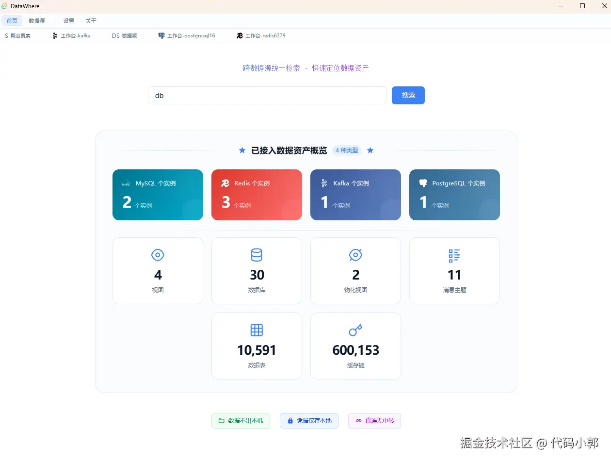The image size is (611, 462).
Task: Click the 凭据仅存本地 badge
Action: point(309,421)
